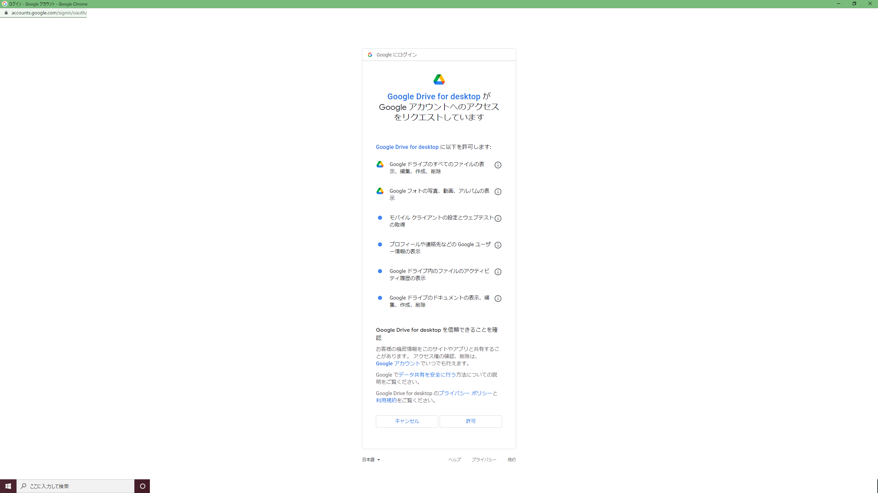The image size is (878, 493).
Task: Click the info icon next to アクティビティ履歴 permission
Action: coord(498,271)
